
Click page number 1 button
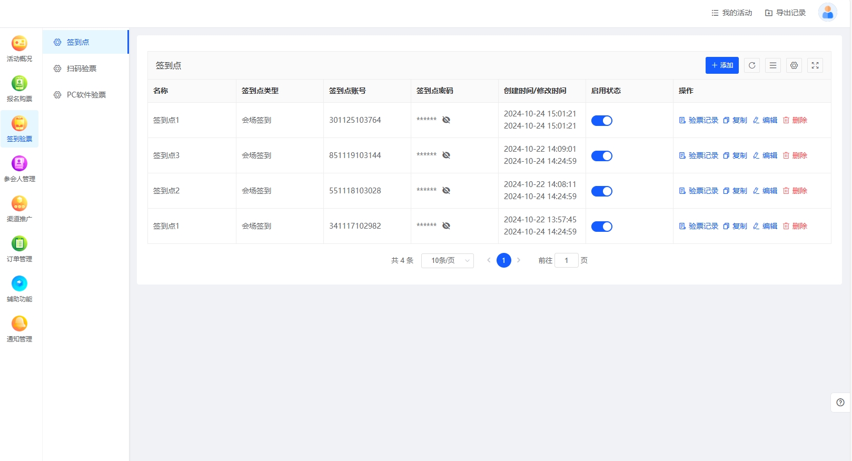click(x=504, y=260)
